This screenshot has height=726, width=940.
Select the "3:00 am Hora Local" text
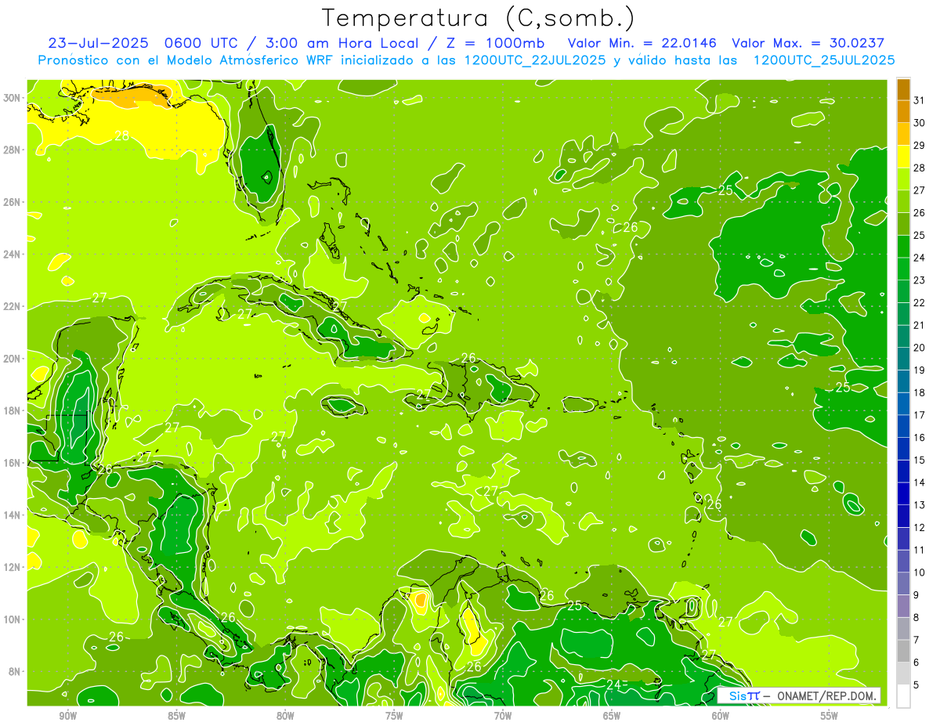tap(342, 43)
